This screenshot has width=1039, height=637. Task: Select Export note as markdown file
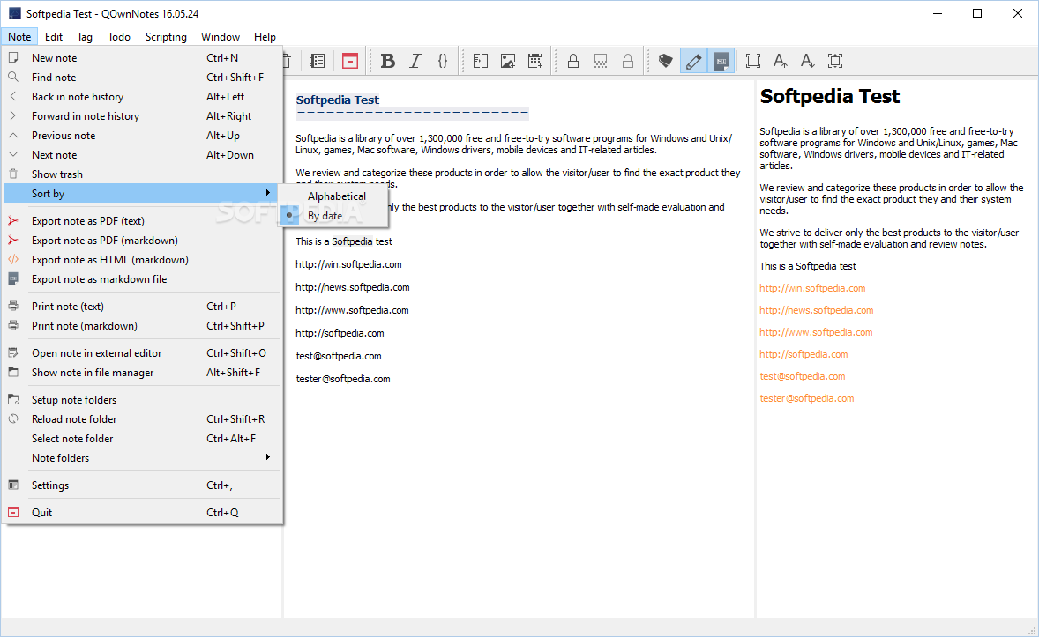point(142,278)
